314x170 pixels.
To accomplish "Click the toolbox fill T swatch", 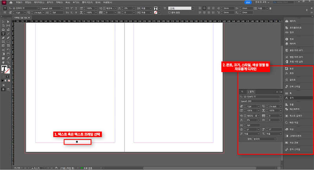I will click(x=4, y=68).
